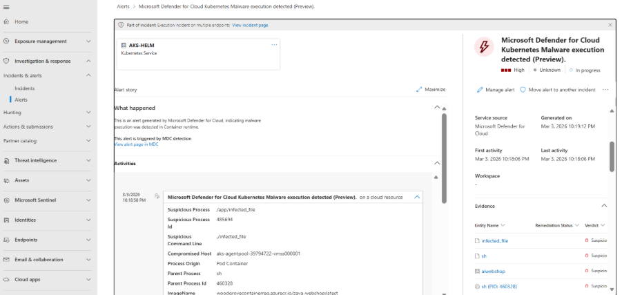The width and height of the screenshot is (622, 295).
Task: Collapse Investigation & response section
Action: tap(88, 61)
